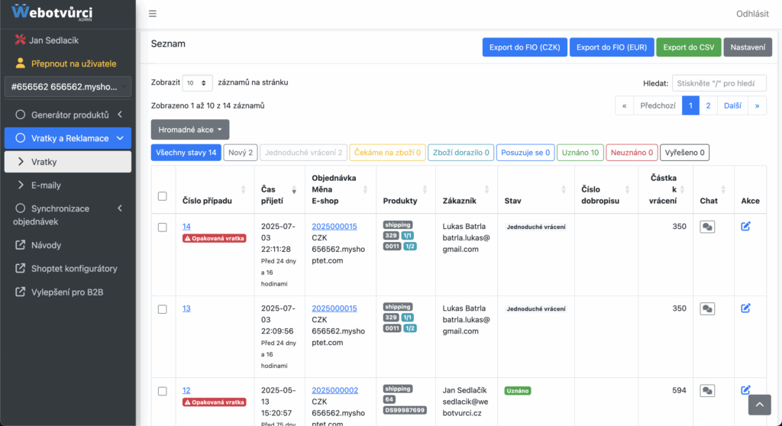Click the scroll-to-top arrow button
The height and width of the screenshot is (426, 782).
pyautogui.click(x=760, y=405)
